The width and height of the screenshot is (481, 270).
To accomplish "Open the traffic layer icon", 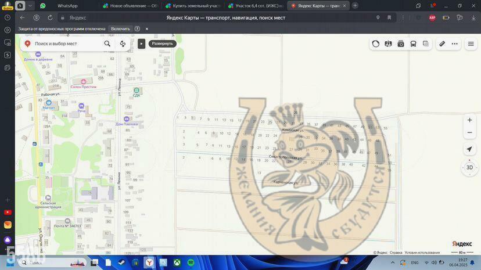I will [375, 44].
